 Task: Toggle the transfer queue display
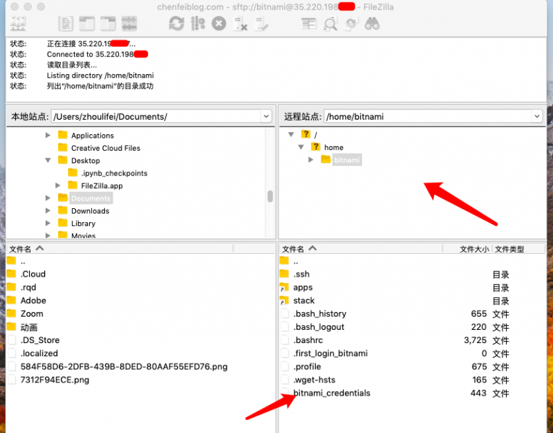pyautogui.click(x=129, y=24)
